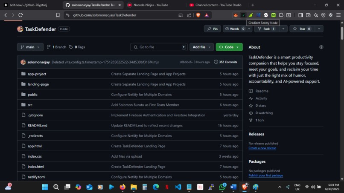Open Windows taskbar search
The image size is (344, 193).
[x=56, y=187]
